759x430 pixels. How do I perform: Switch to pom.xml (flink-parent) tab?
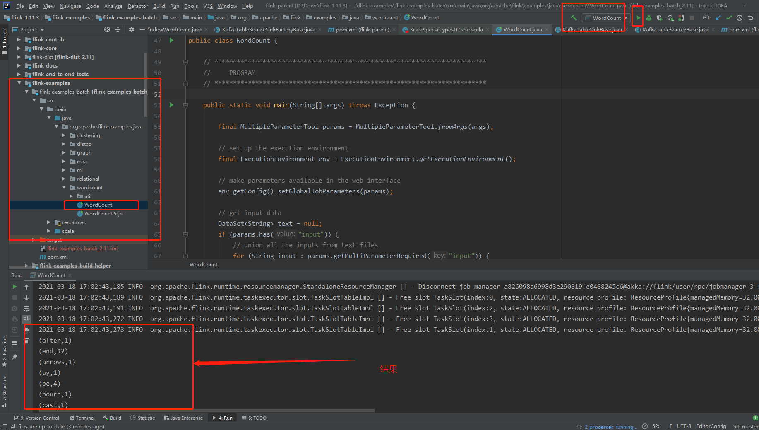(361, 29)
